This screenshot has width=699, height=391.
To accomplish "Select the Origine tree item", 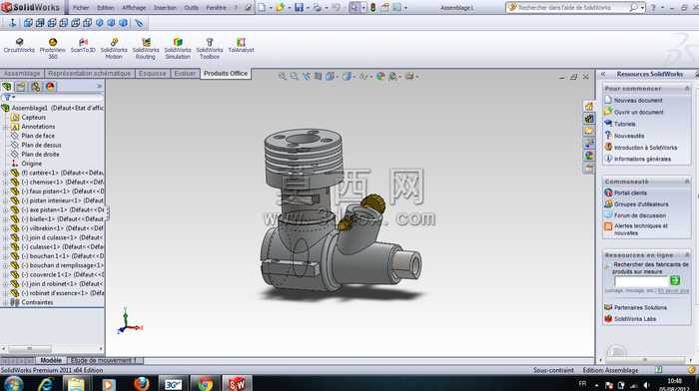I will coord(32,164).
